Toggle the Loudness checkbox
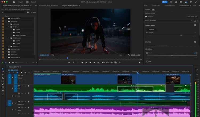This screenshot has height=117, width=200. point(195,42)
